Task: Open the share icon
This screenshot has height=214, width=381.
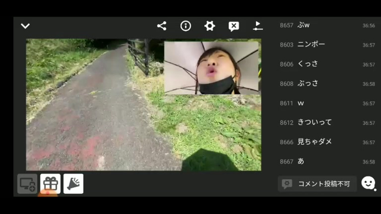Action: (162, 26)
